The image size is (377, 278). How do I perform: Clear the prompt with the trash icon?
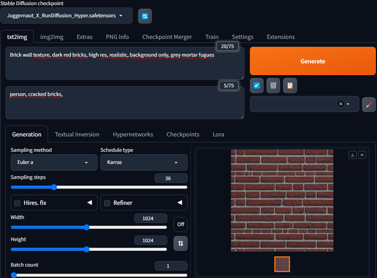(x=273, y=86)
